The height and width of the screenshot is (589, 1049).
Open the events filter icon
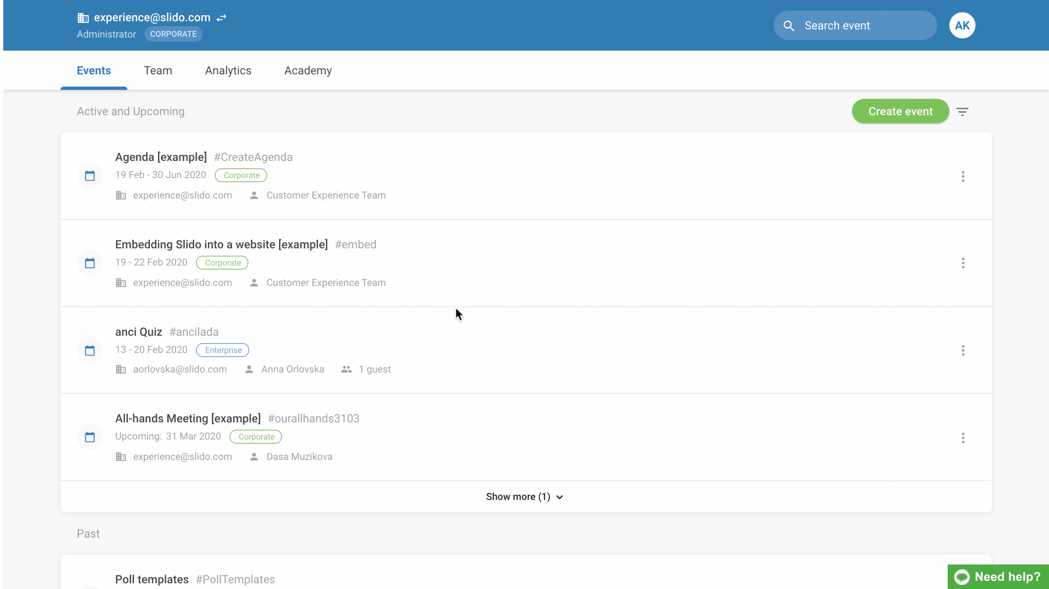point(962,112)
